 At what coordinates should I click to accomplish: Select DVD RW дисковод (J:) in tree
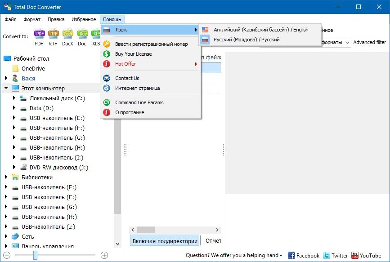click(x=58, y=167)
